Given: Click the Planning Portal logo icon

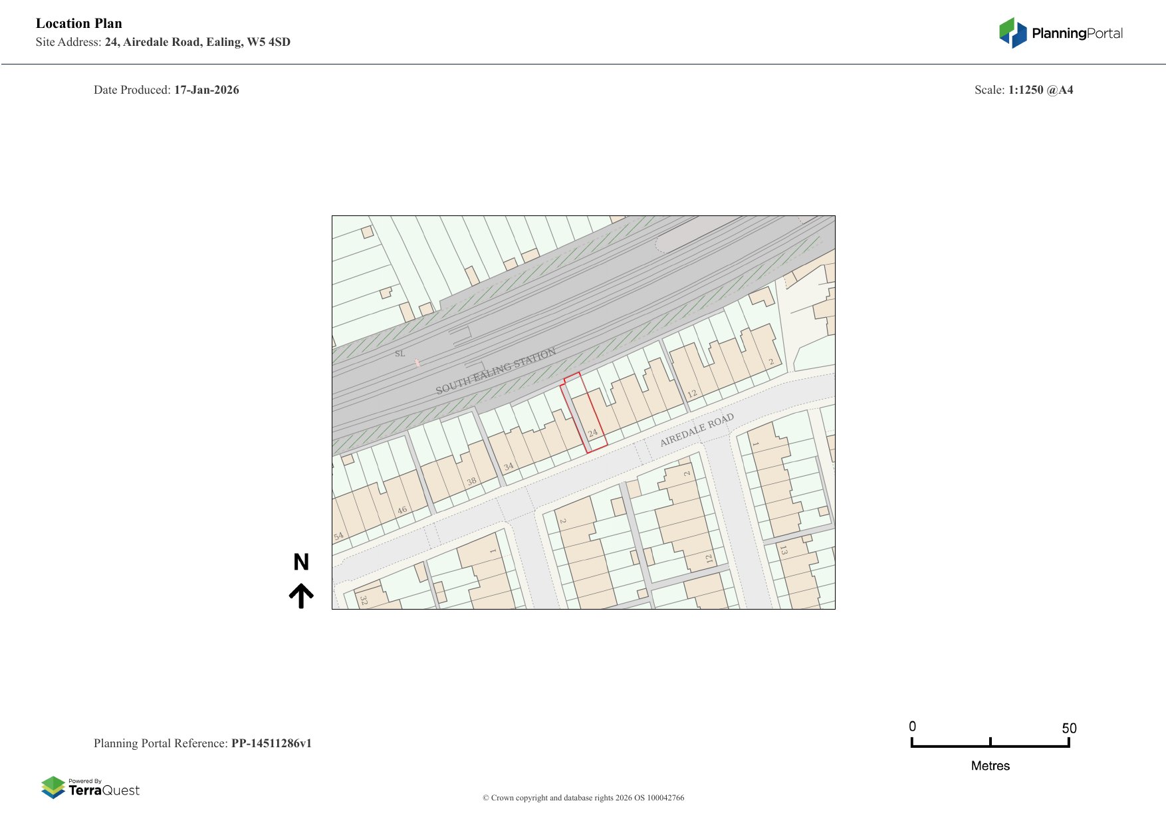Looking at the screenshot, I should pos(1012,33).
